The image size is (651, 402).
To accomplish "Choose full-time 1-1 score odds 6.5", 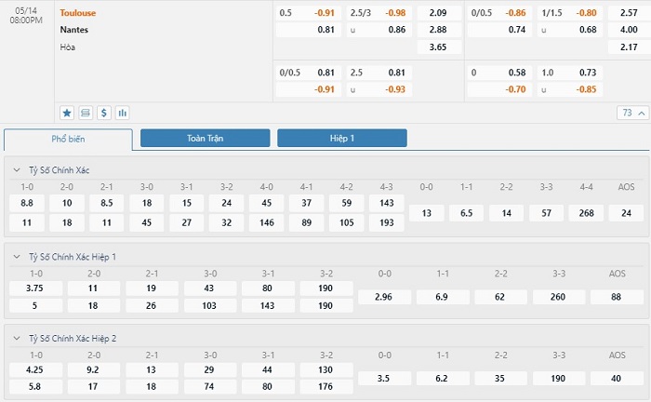I will [466, 213].
